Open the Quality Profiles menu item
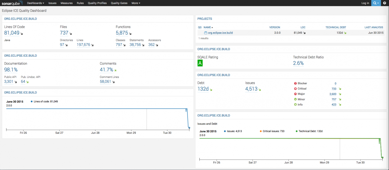 [97, 3]
